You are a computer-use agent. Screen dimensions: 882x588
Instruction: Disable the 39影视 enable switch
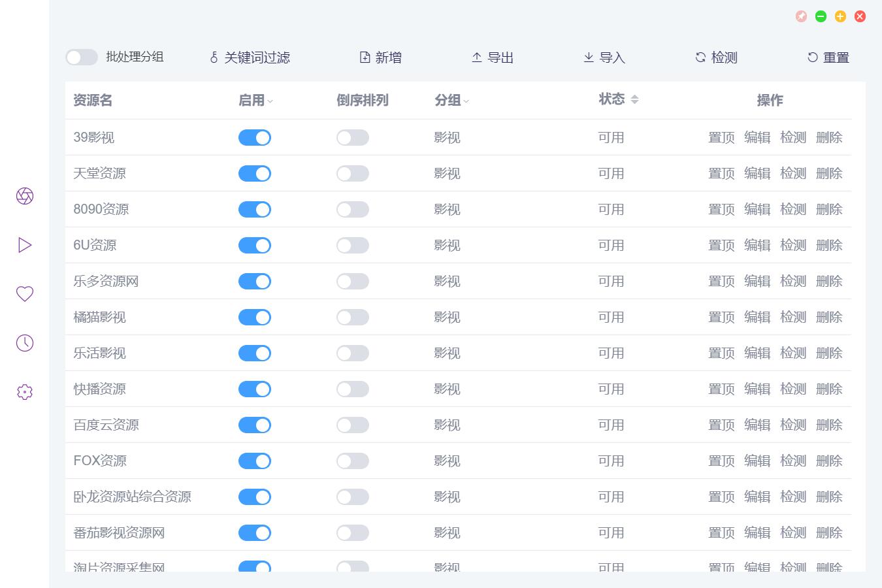point(255,137)
